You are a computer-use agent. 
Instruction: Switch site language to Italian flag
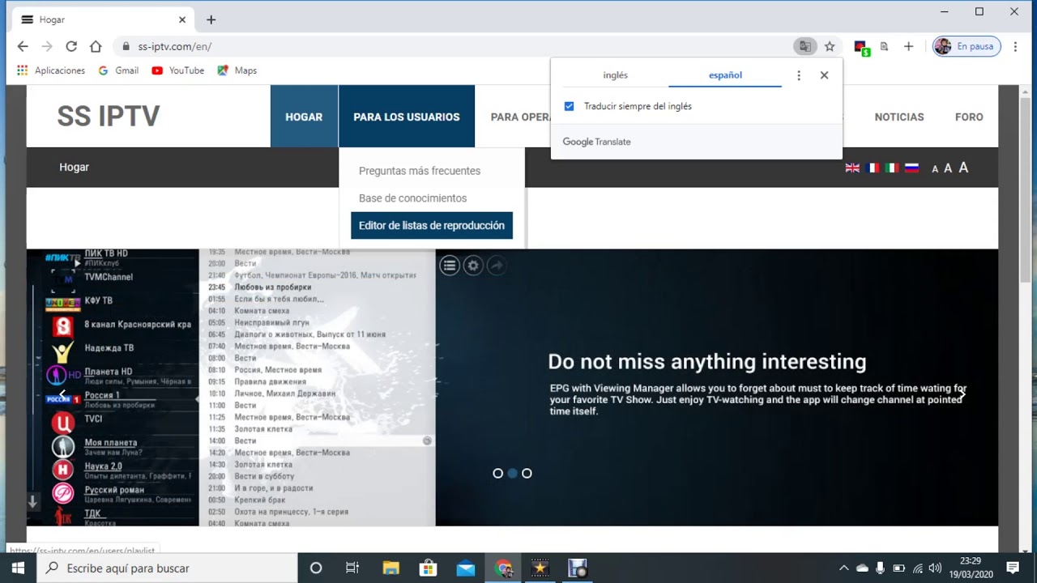[x=891, y=168]
